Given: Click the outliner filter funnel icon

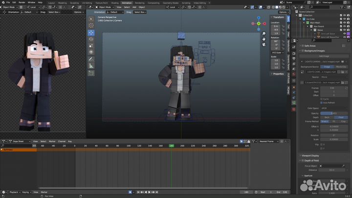Looking at the screenshot, I should pyautogui.click(x=342, y=7).
